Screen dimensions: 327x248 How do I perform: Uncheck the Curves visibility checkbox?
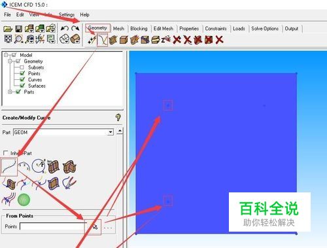[22, 80]
